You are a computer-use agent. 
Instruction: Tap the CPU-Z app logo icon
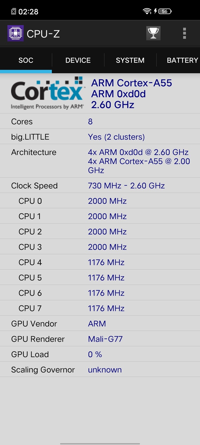point(15,34)
